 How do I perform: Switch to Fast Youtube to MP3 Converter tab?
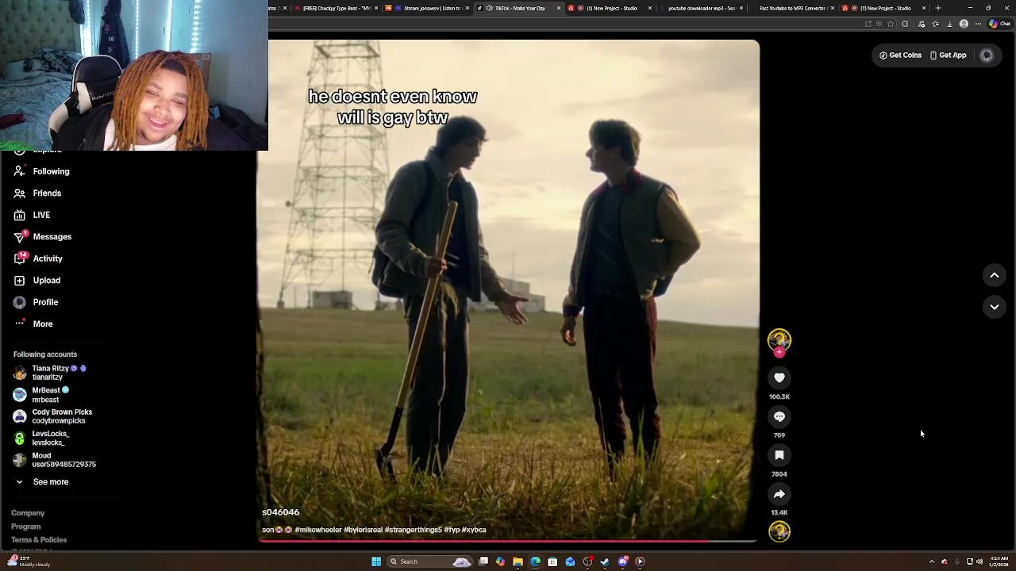pyautogui.click(x=791, y=8)
